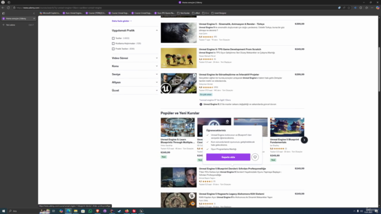Expand the Konu filter

point(135,66)
